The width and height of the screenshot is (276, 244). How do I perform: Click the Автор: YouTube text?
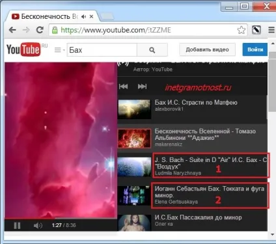point(153,70)
